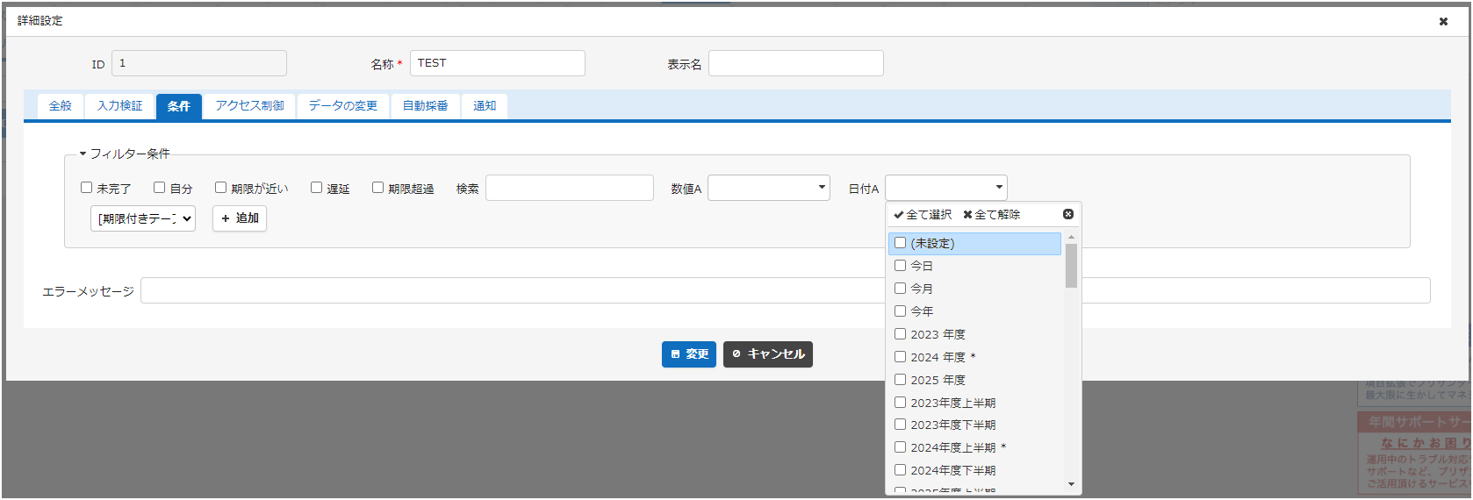The height and width of the screenshot is (500, 1473).
Task: Select the 2024 年度 * option
Action: point(901,357)
